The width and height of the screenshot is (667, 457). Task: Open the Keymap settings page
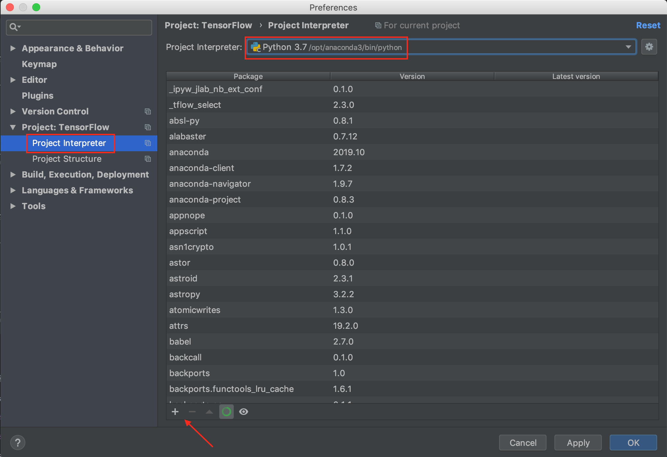[39, 64]
